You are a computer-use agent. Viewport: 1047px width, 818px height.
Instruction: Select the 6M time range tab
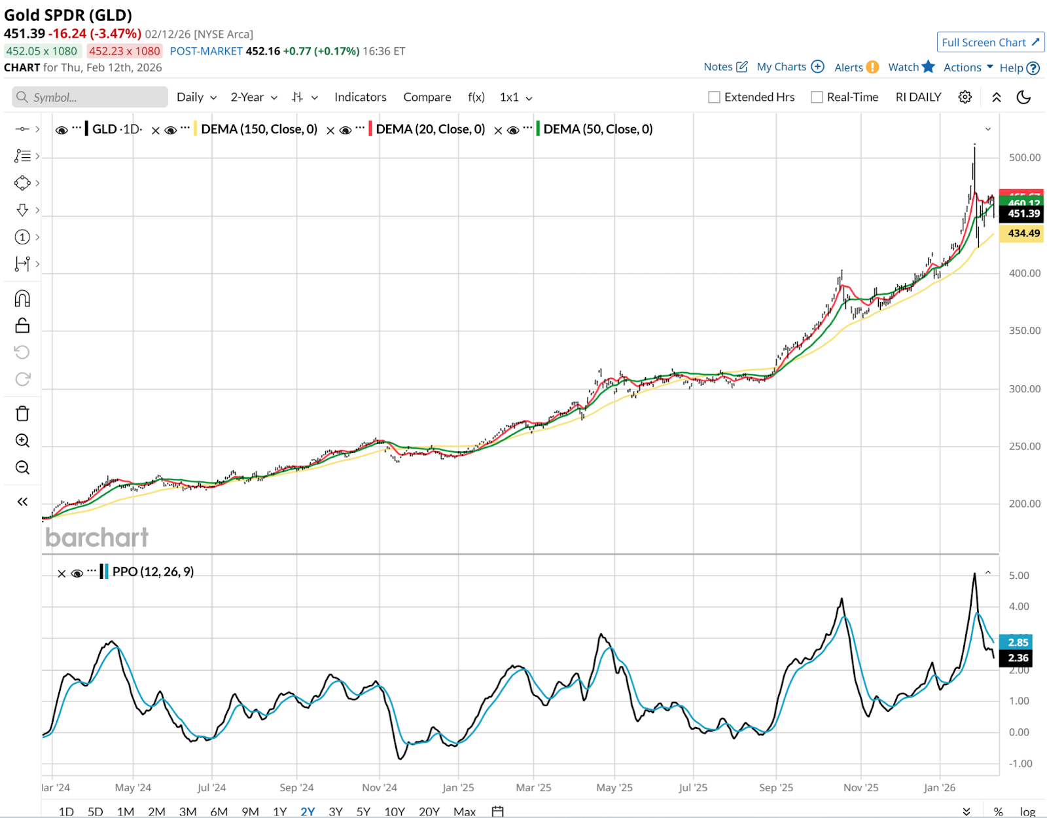[219, 811]
